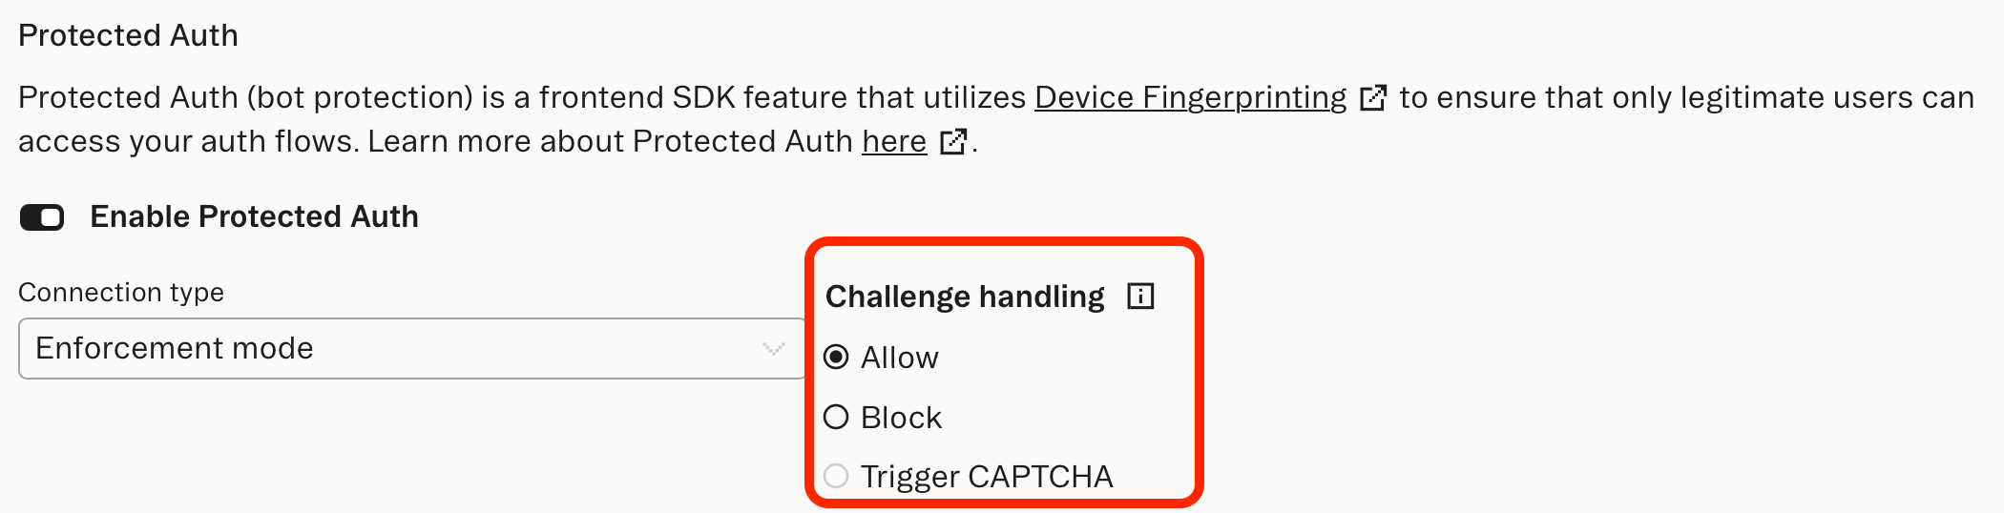Follow the "here" link about Protected Auth
The height and width of the screenshot is (513, 2004).
coord(894,141)
